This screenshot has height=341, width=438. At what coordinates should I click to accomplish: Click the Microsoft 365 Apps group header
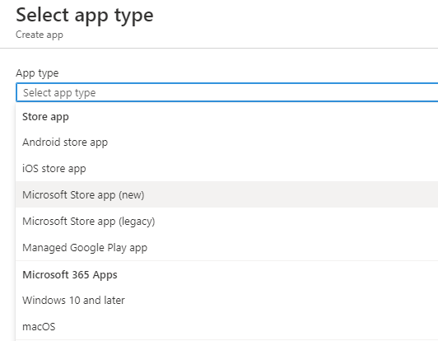[70, 274]
